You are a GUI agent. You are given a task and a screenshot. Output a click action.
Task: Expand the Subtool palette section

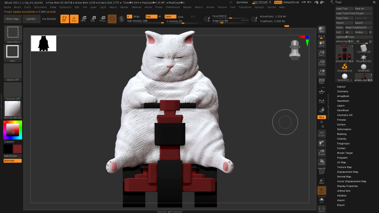(341, 87)
